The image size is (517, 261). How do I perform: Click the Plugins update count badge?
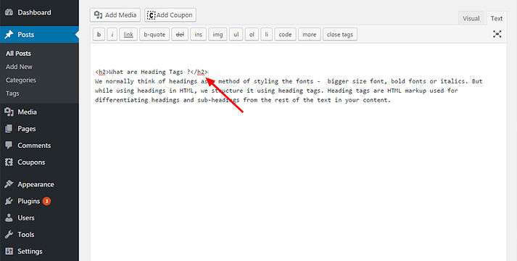click(x=46, y=201)
